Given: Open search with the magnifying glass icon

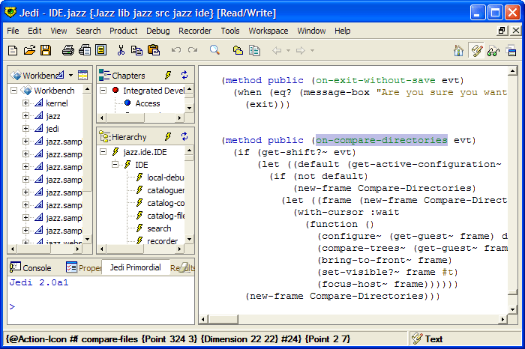Looking at the screenshot, I should pyautogui.click(x=214, y=50).
